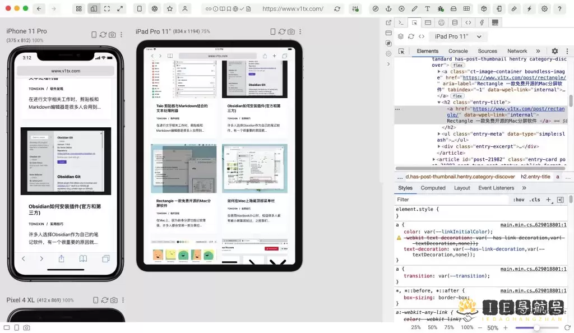This screenshot has width=574, height=333.
Task: Click the anchor tool icon
Action: 388,9
